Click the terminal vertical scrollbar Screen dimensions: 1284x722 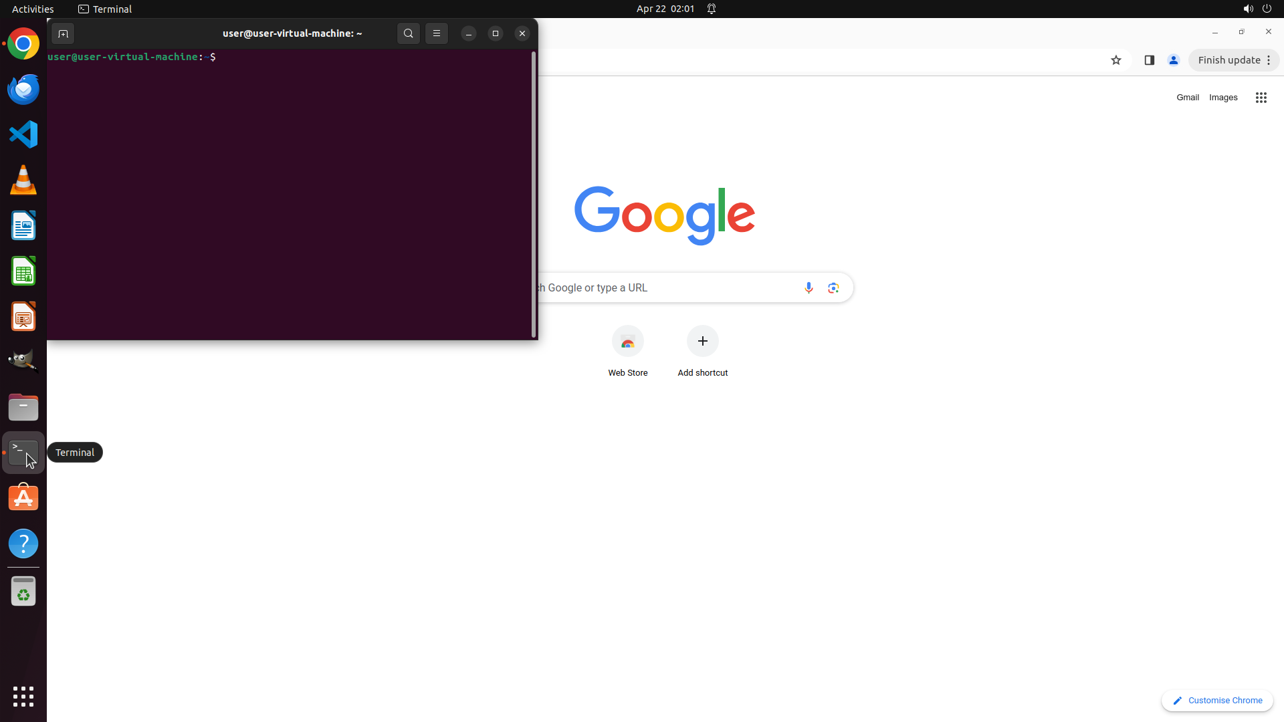coord(534,194)
